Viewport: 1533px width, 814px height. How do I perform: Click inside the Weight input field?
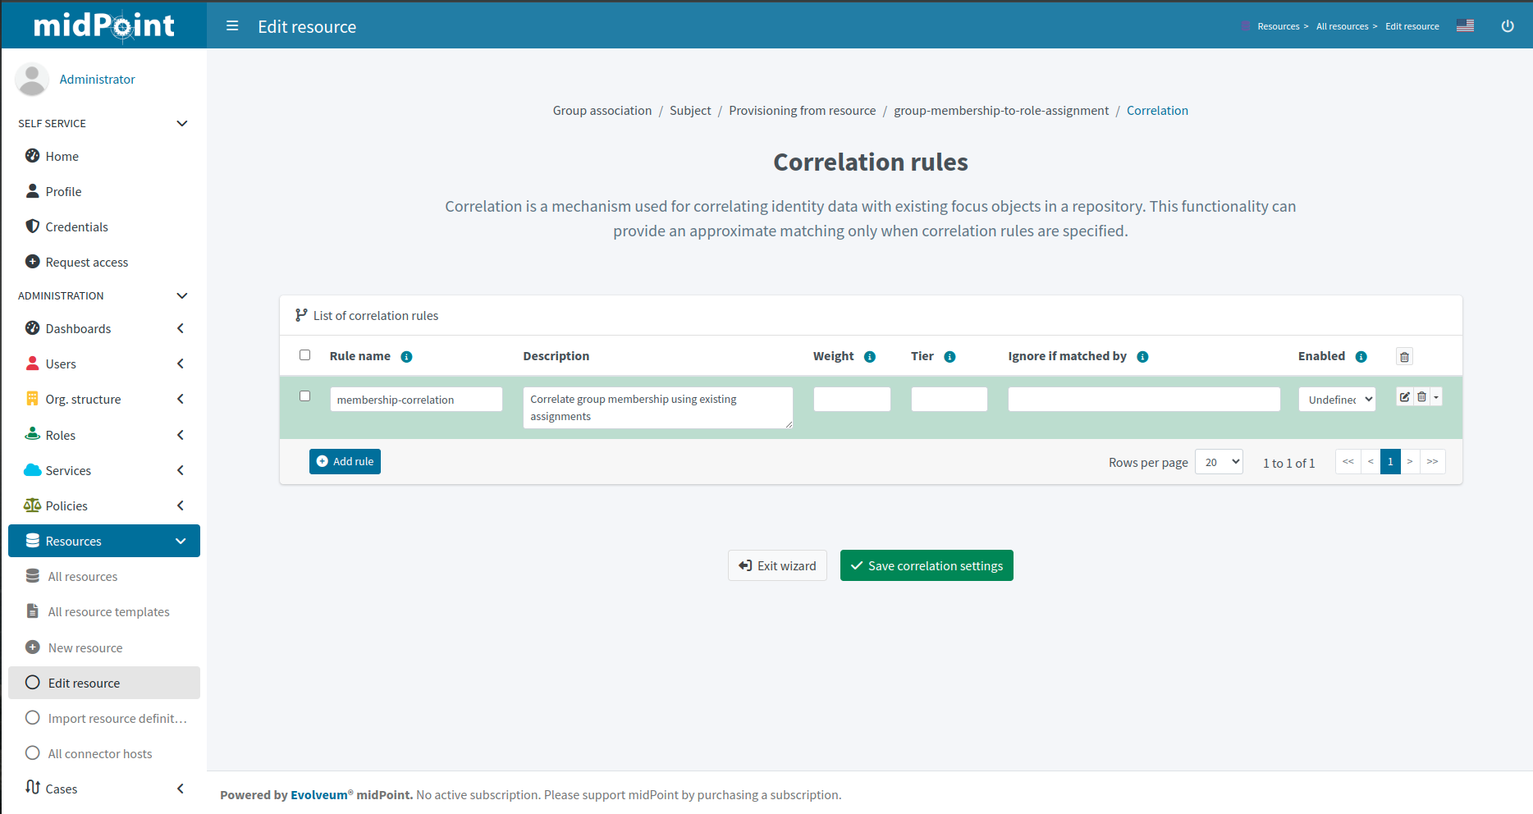pyautogui.click(x=851, y=399)
